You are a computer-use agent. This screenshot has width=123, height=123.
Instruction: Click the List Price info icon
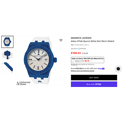[x=79, y=49]
